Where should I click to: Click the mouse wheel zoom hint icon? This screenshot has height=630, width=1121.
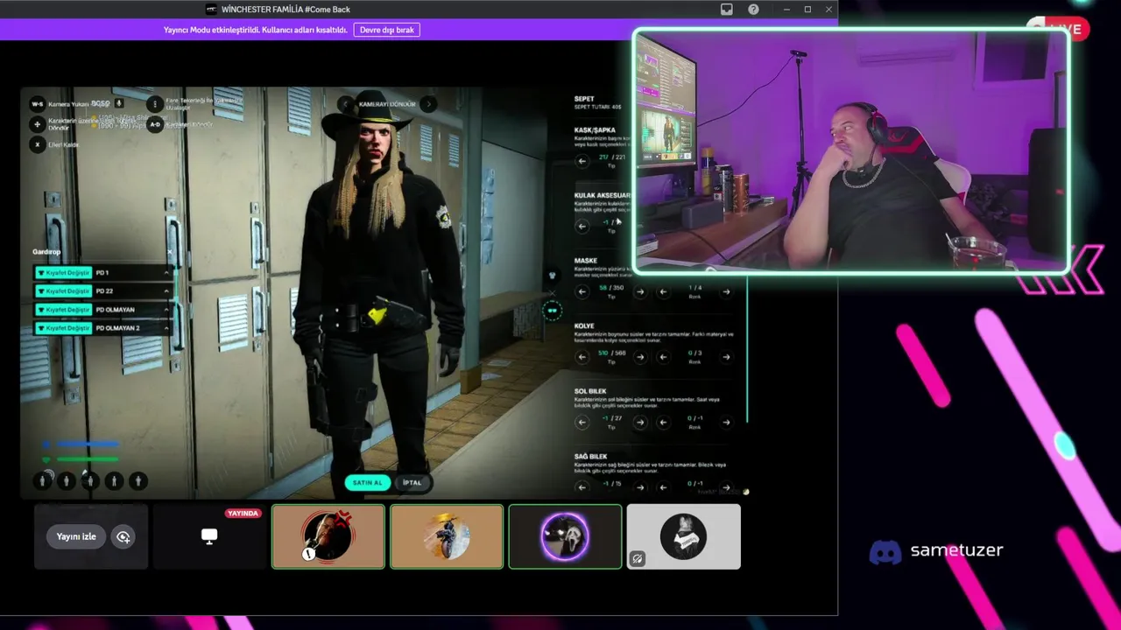click(x=155, y=103)
